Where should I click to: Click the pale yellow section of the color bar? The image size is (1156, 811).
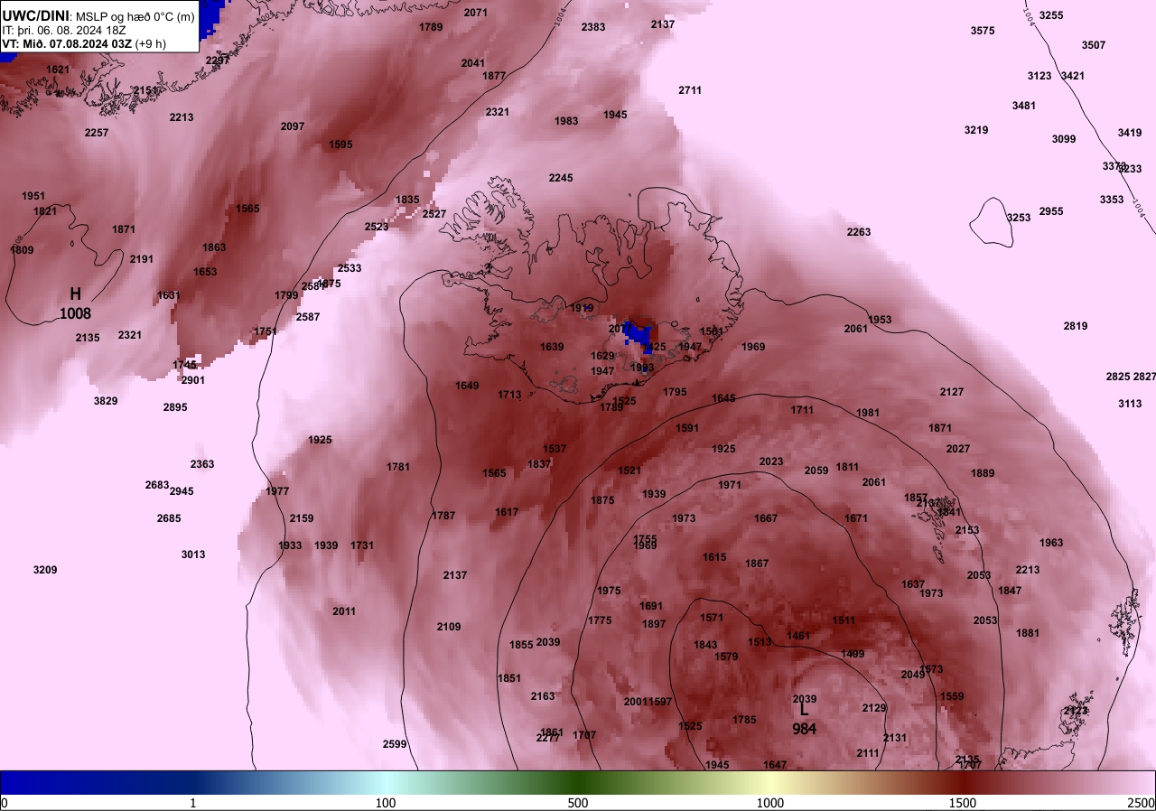click(770, 782)
